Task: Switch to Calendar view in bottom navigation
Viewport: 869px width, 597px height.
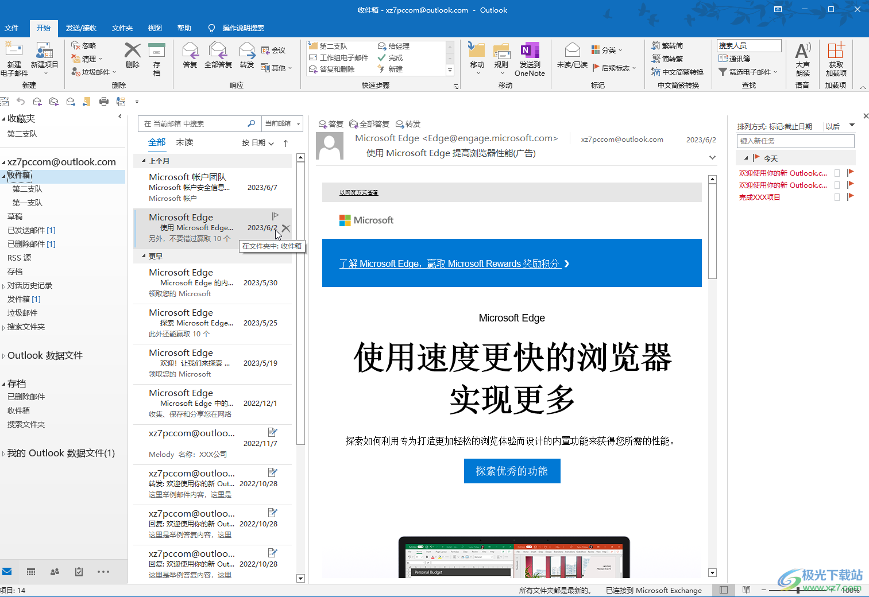Action: [x=31, y=572]
